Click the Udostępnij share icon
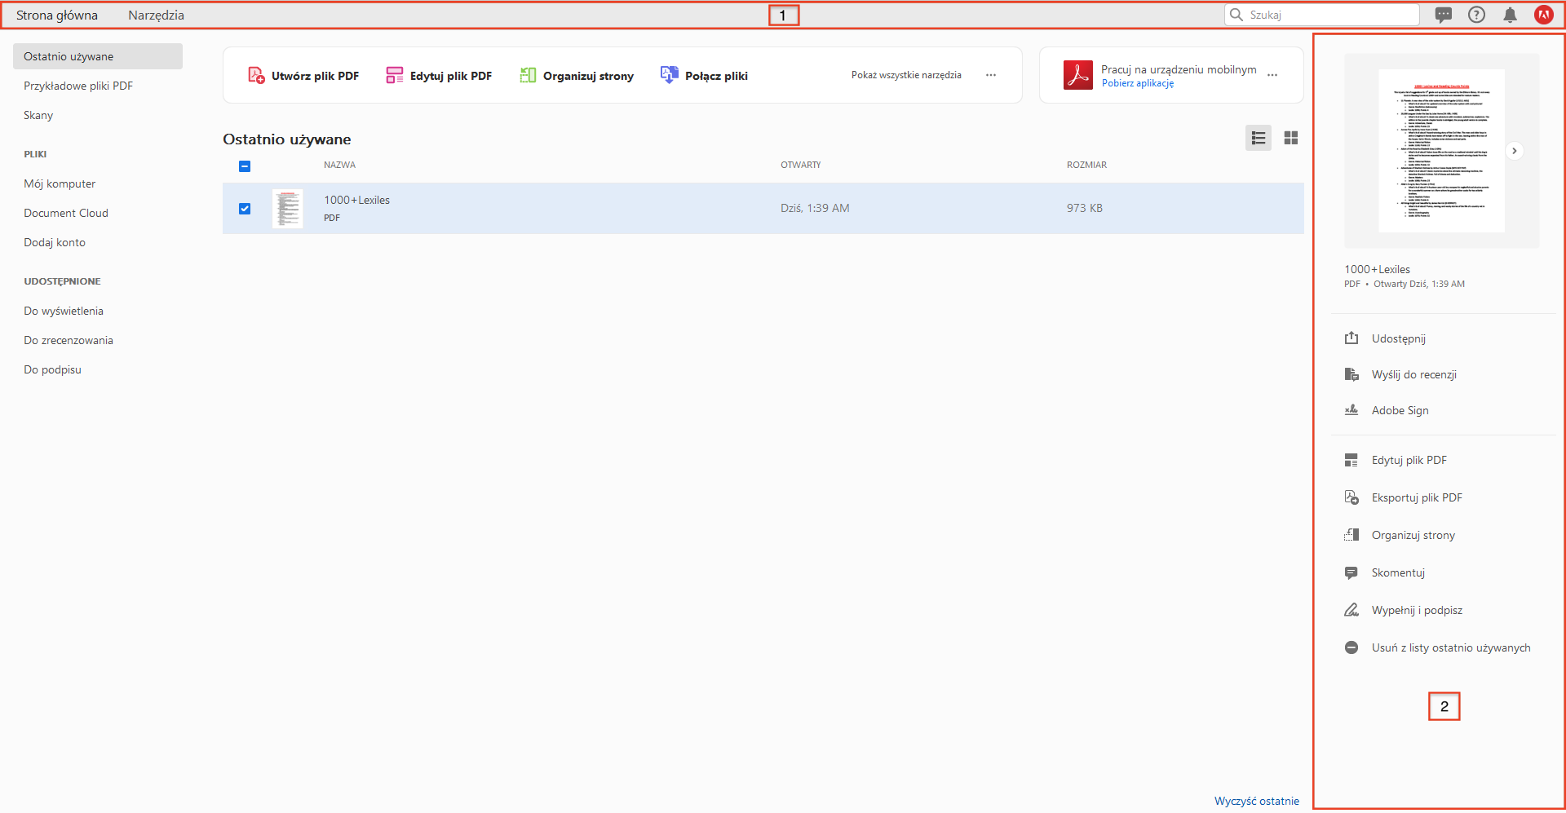Viewport: 1566px width, 813px height. pyautogui.click(x=1351, y=338)
